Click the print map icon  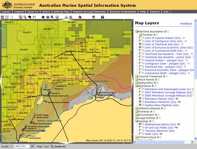click(94, 17)
